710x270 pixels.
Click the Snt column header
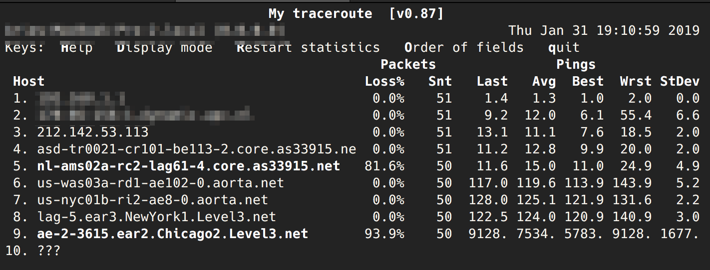coord(440,82)
